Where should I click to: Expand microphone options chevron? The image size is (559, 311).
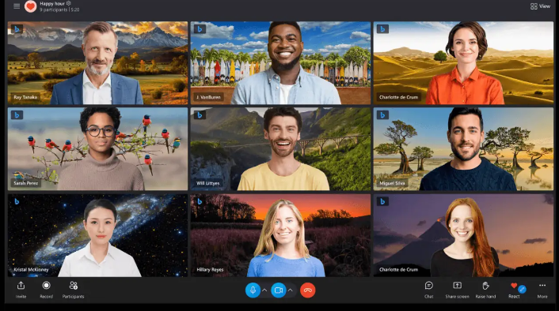(264, 290)
